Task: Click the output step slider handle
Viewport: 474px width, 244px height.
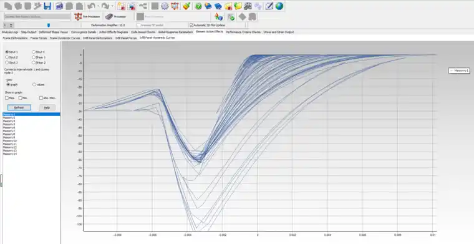Action: coord(49,26)
